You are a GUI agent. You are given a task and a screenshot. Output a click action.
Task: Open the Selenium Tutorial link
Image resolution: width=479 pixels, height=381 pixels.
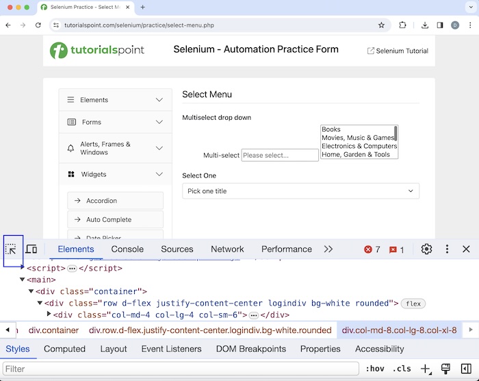coord(398,51)
